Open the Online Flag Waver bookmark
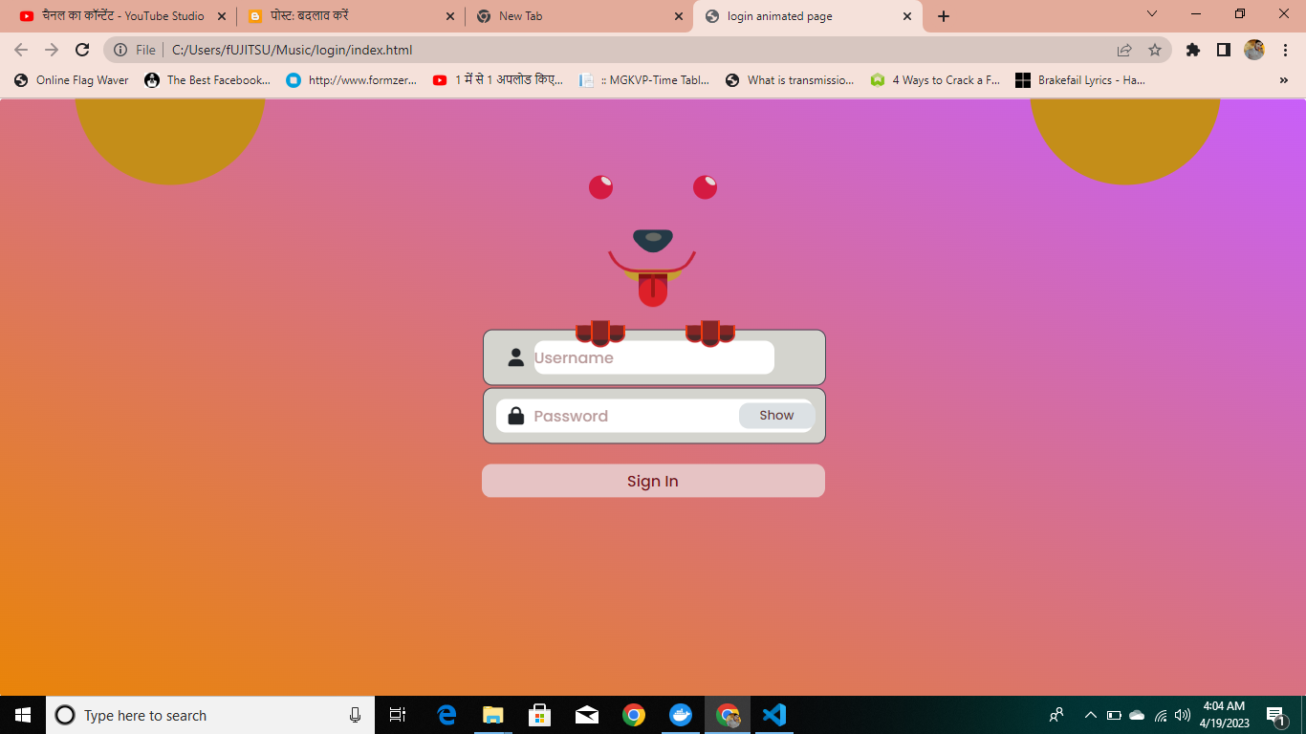This screenshot has height=734, width=1306. (72, 80)
